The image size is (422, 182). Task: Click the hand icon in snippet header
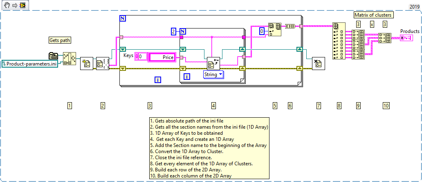[7, 6]
